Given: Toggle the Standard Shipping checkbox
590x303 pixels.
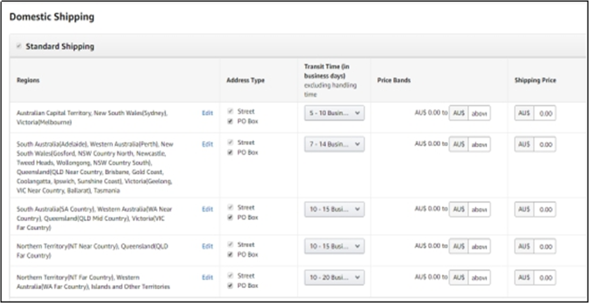Looking at the screenshot, I should tap(19, 46).
